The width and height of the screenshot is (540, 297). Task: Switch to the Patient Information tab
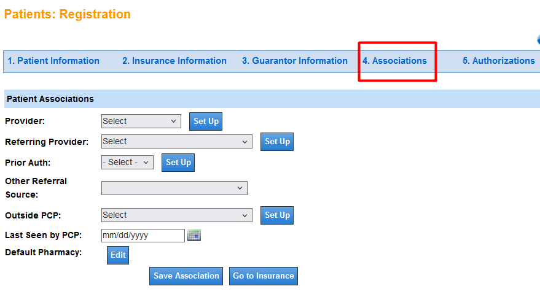(53, 61)
